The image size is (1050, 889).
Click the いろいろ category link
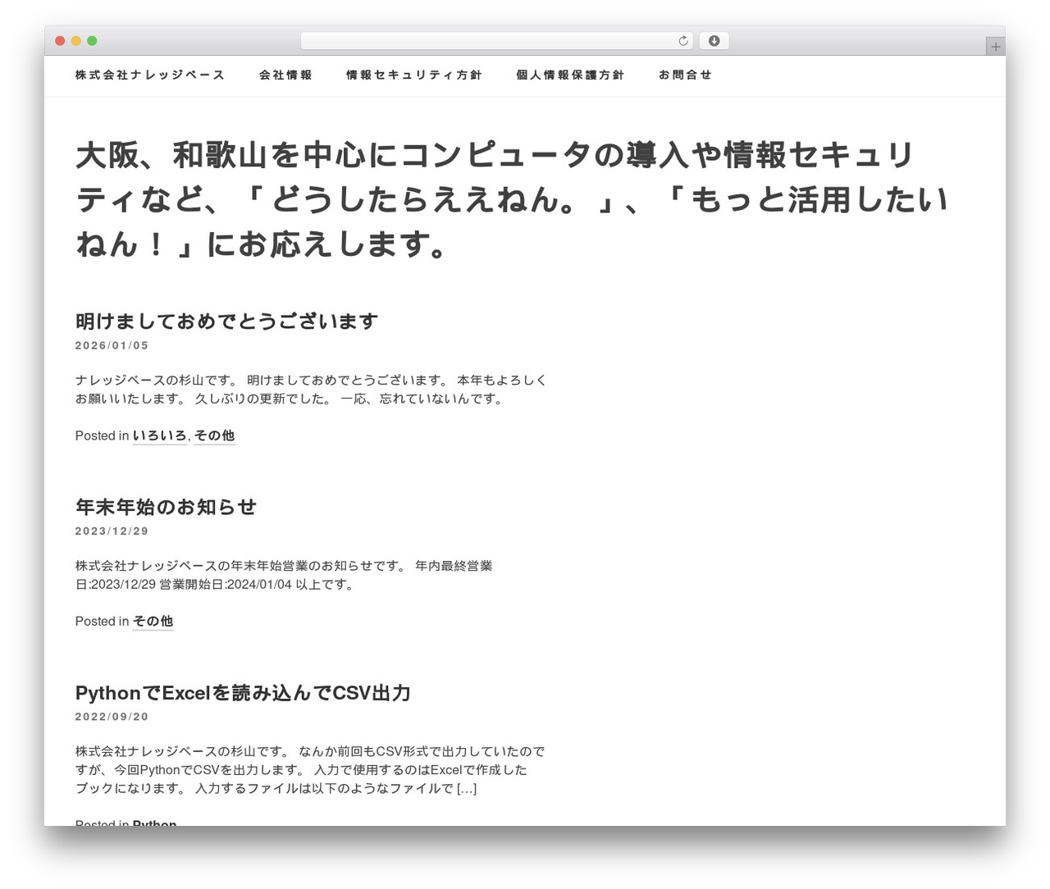pos(160,435)
